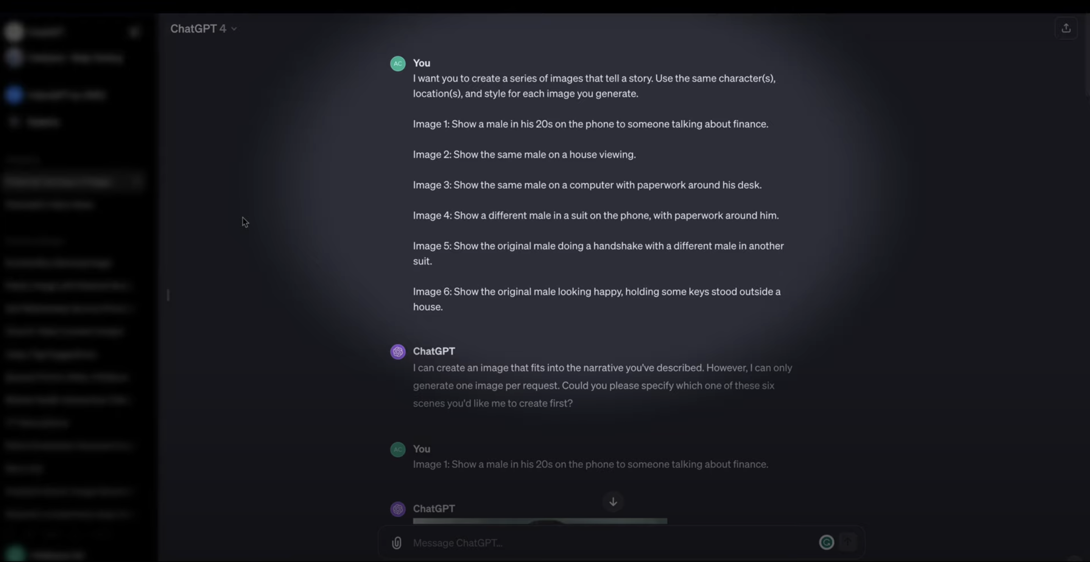Click the ChatGPT logo atop the sidebar
Viewport: 1090px width, 562px height.
click(x=14, y=31)
